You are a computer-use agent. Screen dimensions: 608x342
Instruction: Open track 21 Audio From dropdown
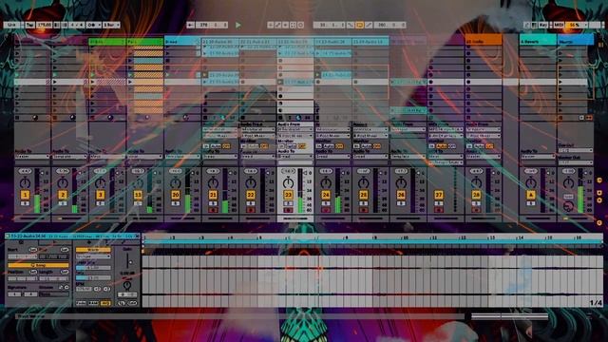(x=219, y=129)
